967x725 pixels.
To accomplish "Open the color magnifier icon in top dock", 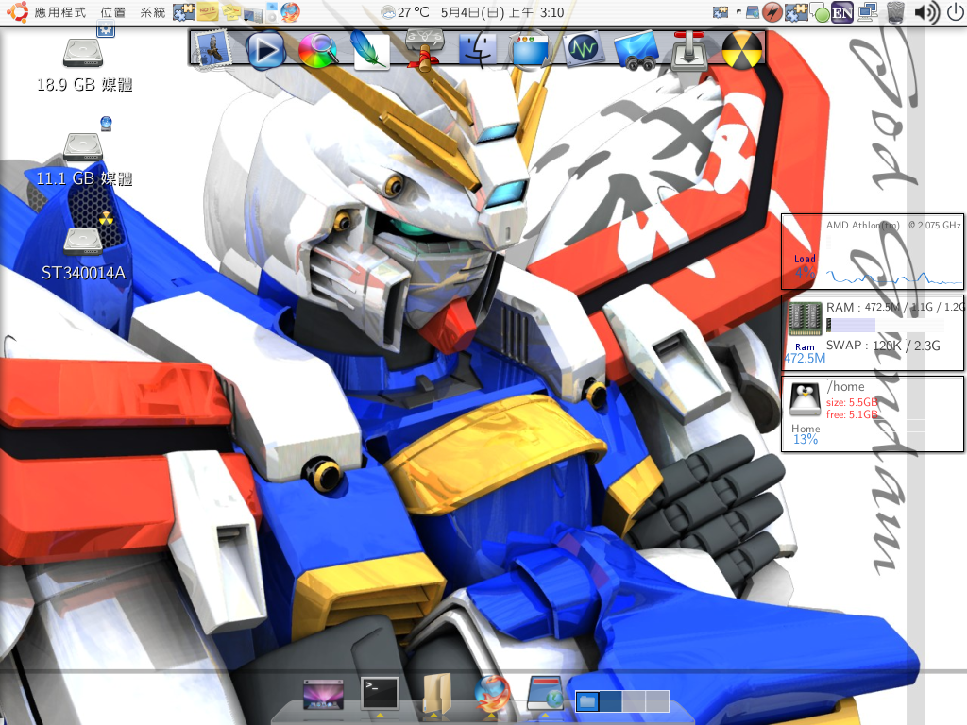I will (318, 49).
